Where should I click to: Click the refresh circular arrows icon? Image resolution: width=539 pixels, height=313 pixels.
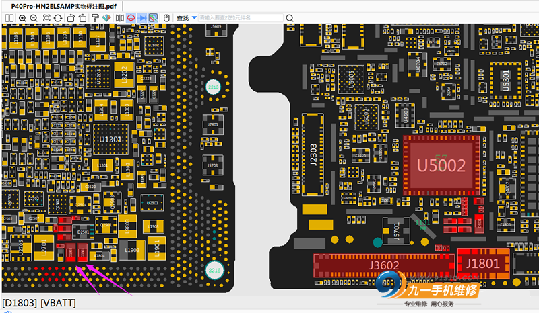pos(58,18)
